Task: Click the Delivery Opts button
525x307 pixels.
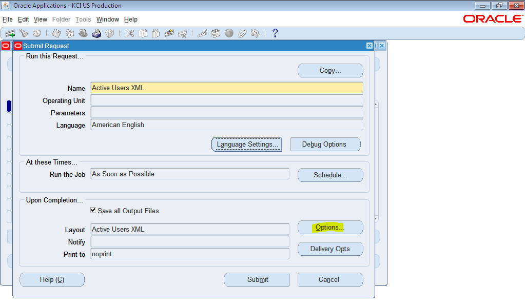Action: click(330, 249)
